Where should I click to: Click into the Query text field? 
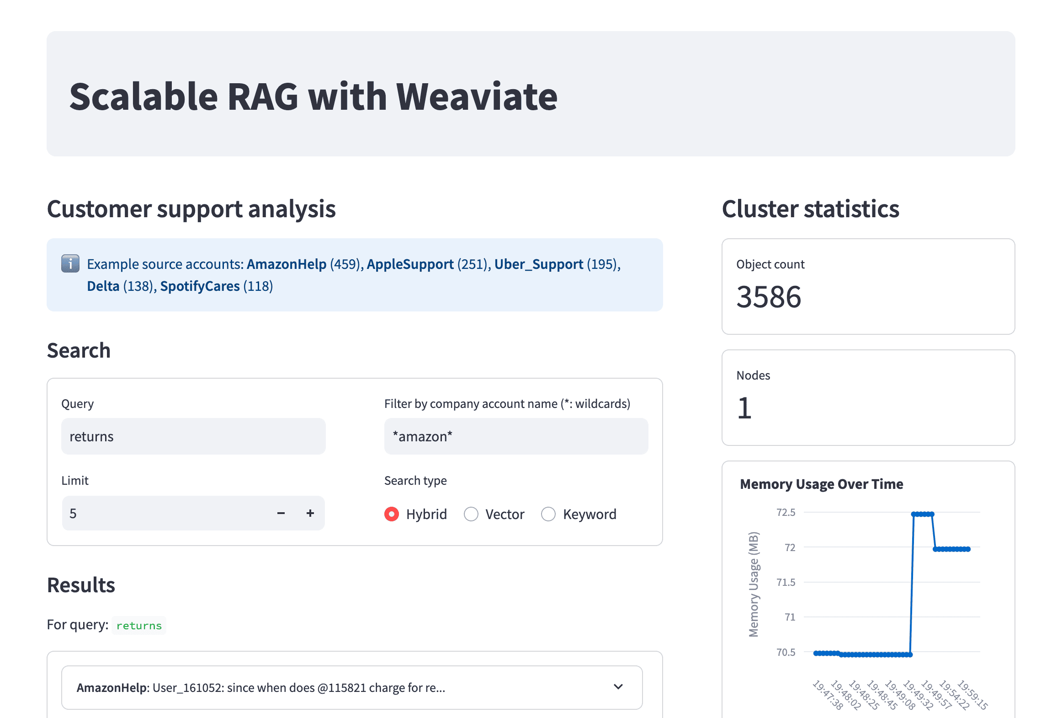click(193, 437)
